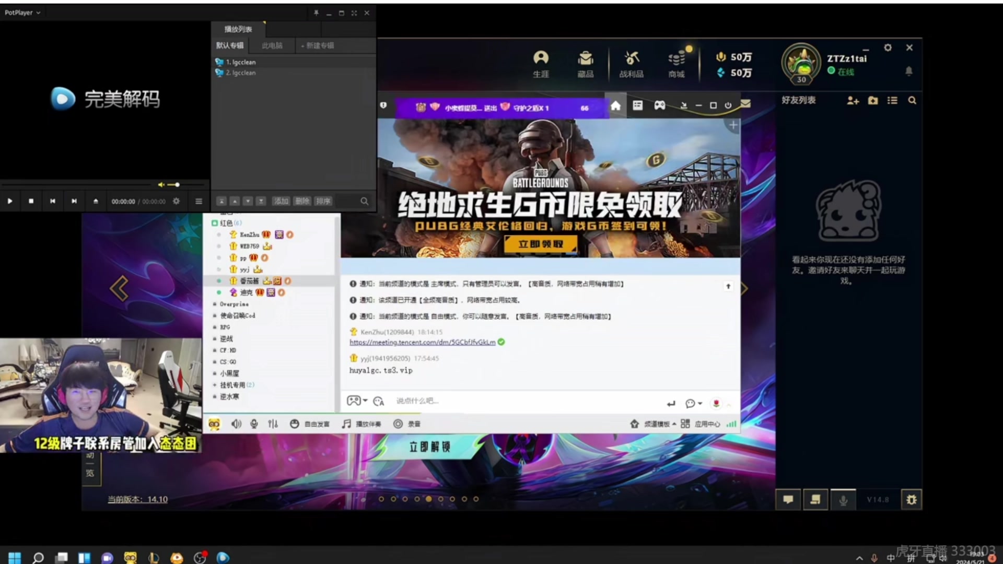Open the missions icon in League footer
The width and height of the screenshot is (1003, 564).
click(815, 500)
